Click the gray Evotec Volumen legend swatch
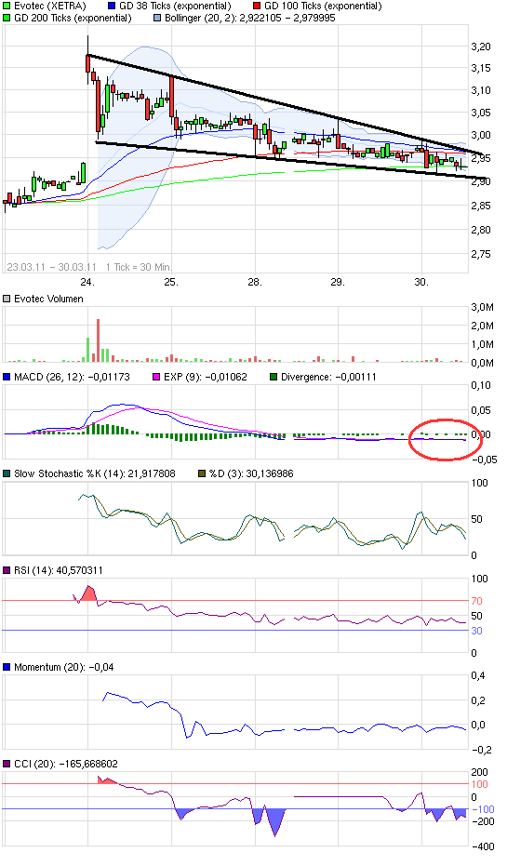Image resolution: width=507 pixels, height=866 pixels. click(x=7, y=299)
